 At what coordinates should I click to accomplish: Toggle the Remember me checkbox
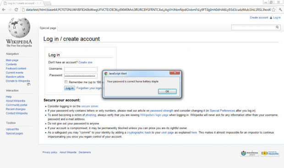66,82
